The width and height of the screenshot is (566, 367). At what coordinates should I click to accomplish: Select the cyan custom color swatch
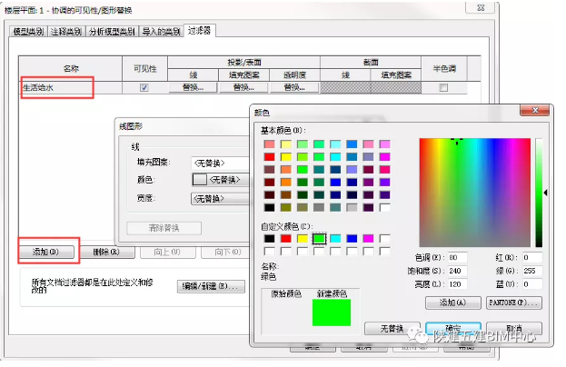(335, 239)
